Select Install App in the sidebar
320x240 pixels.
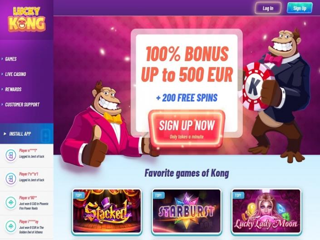(20, 134)
